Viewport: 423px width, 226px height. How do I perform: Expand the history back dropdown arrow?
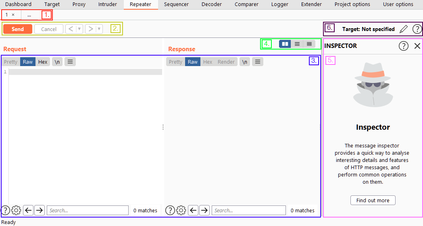click(79, 29)
